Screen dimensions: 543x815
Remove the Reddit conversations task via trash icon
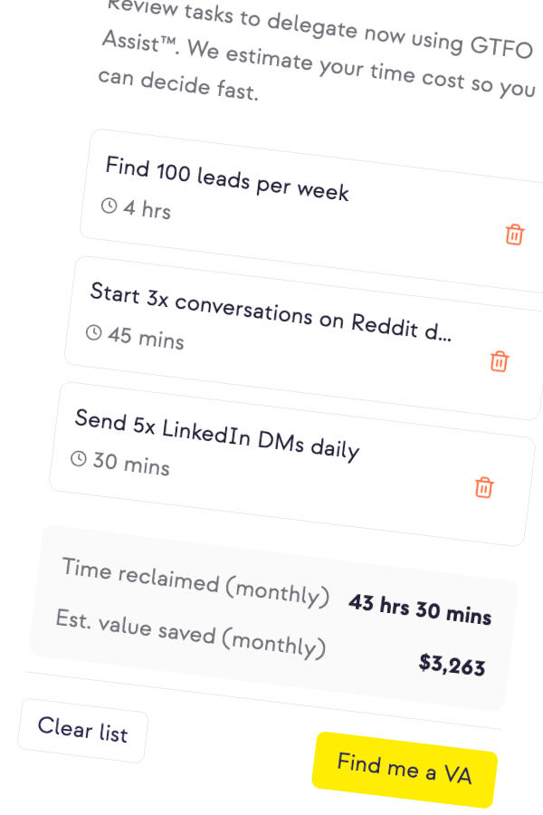499,361
